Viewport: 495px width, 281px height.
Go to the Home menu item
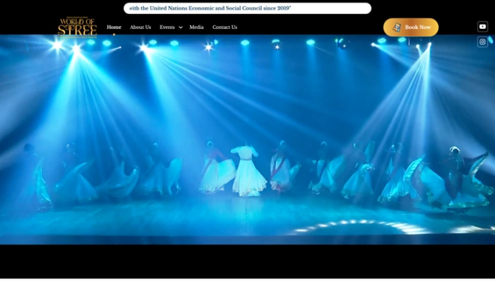[x=114, y=27]
